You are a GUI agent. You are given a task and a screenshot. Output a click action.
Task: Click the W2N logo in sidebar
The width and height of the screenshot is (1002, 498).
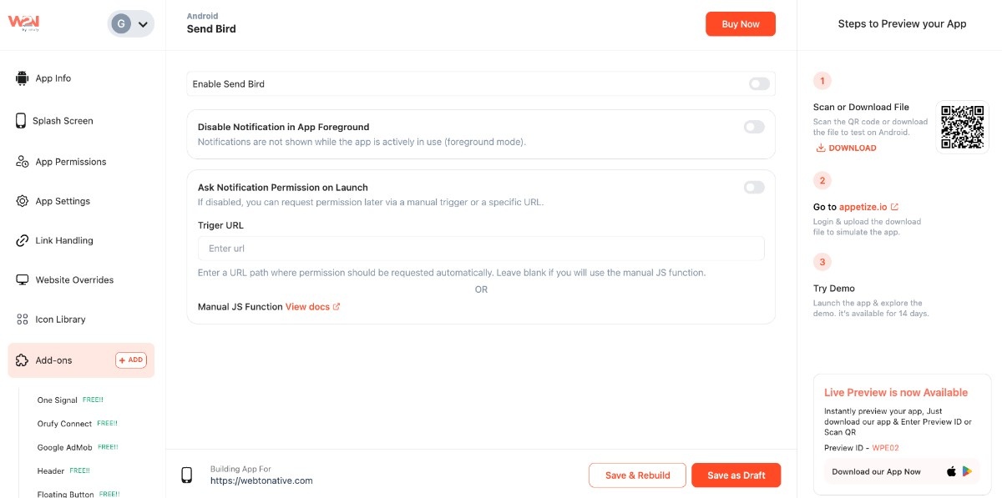coord(24,23)
